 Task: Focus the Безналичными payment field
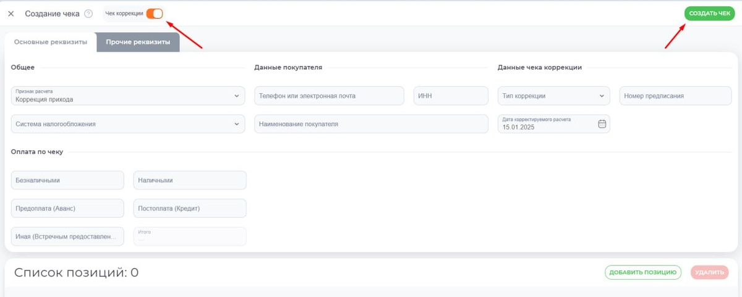(67, 180)
